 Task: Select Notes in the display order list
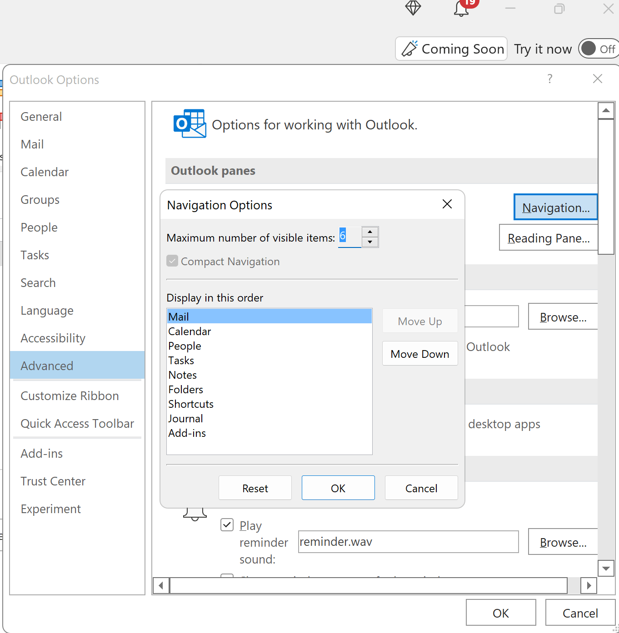point(270,375)
